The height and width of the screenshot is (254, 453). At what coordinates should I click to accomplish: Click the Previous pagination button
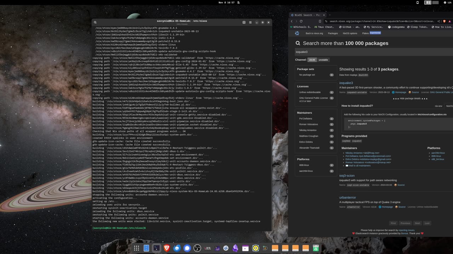tap(405, 223)
